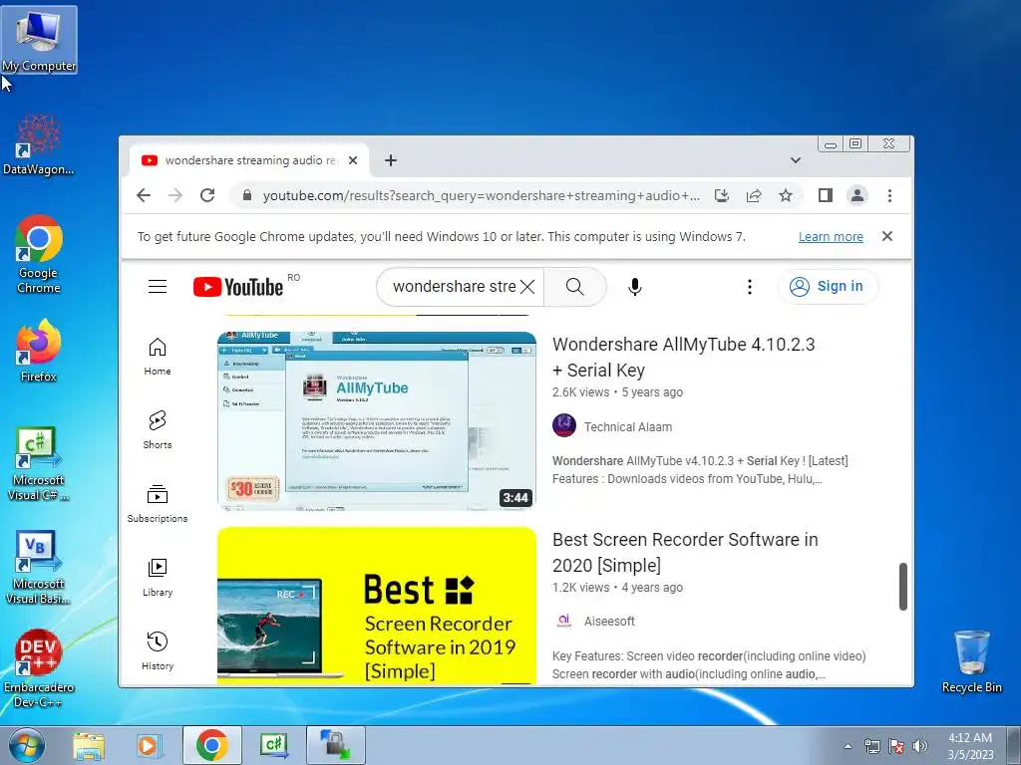Image resolution: width=1021 pixels, height=765 pixels.
Task: Open a new tab with the plus button
Action: [x=390, y=160]
